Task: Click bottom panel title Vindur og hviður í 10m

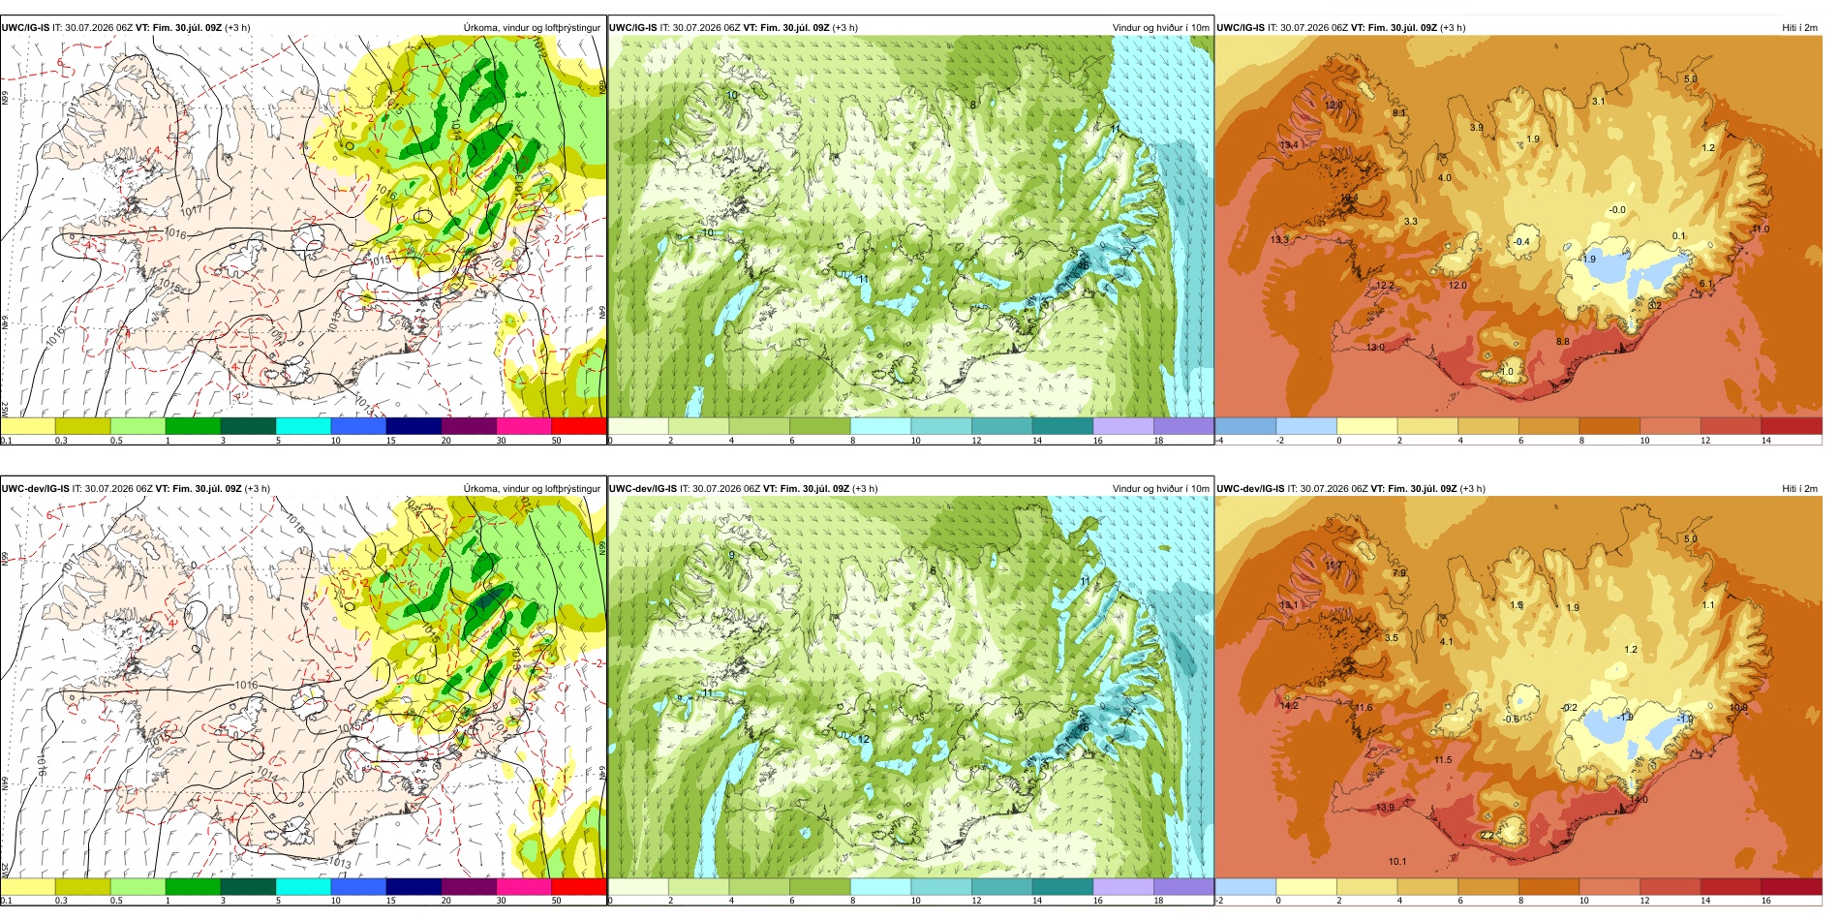Action: [x=1160, y=489]
